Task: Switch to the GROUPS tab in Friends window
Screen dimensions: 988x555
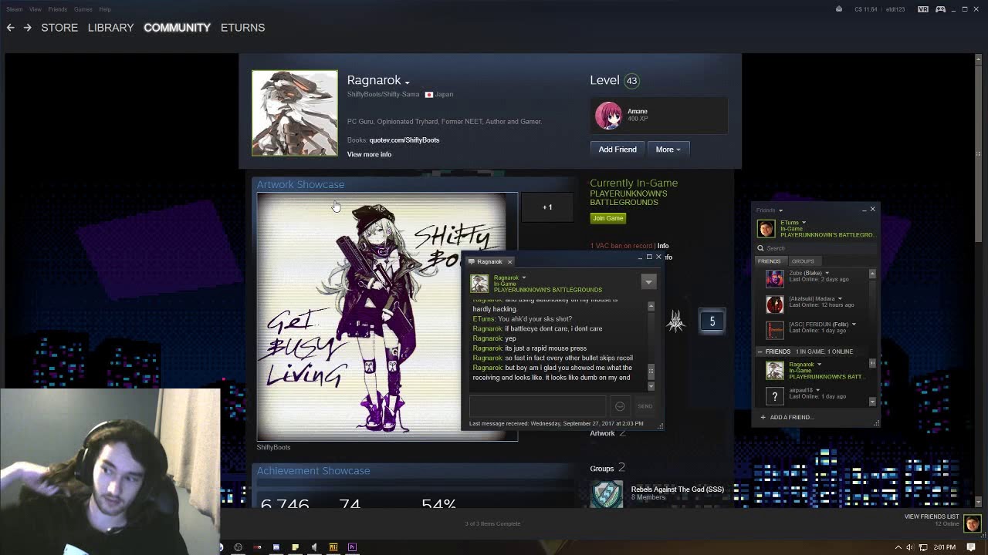Action: tap(803, 261)
